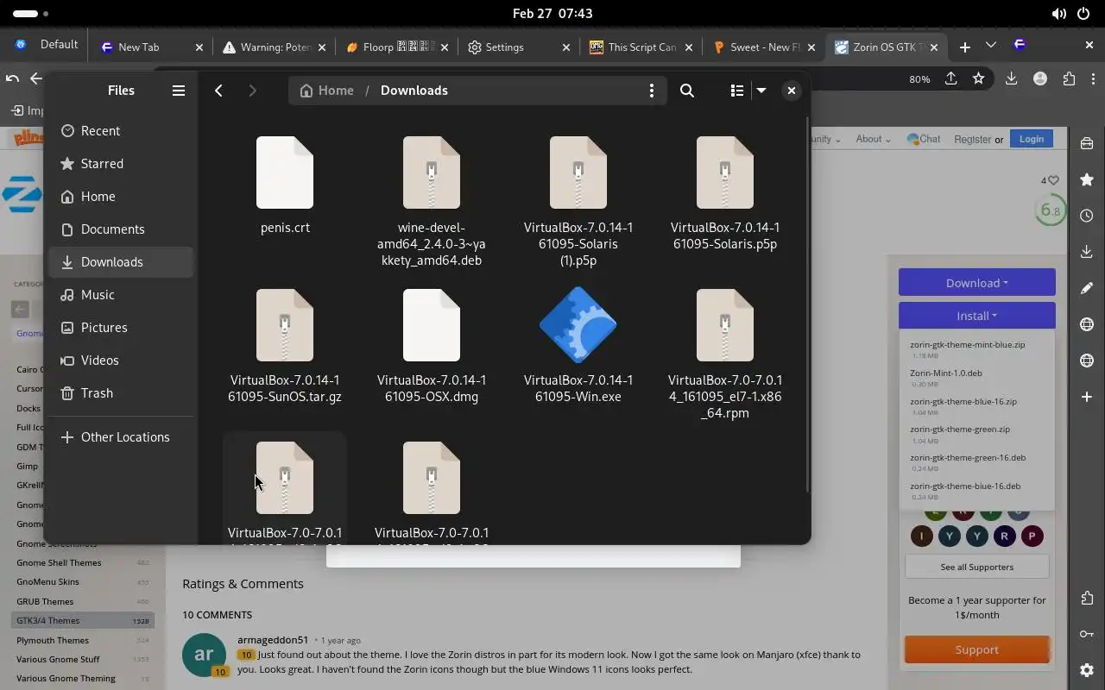The image size is (1105, 690).
Task: Open the pencil notes icon in sidebar
Action: pos(1087,288)
